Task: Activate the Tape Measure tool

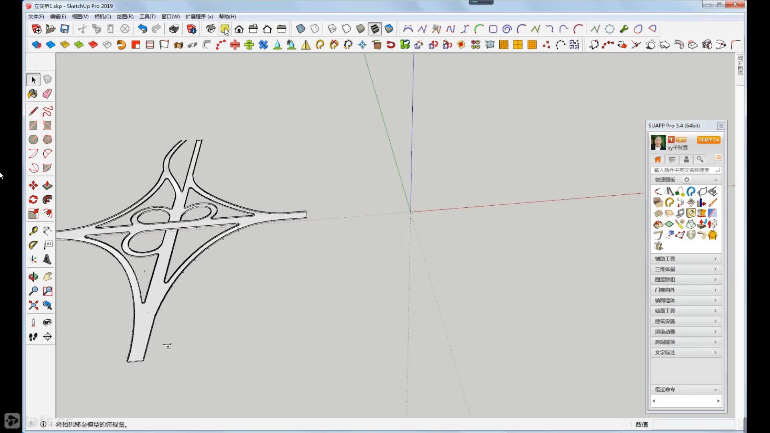Action: [x=33, y=231]
